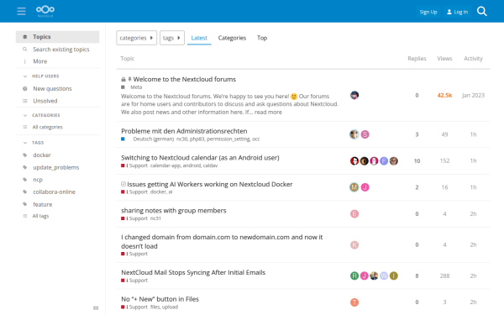Screen dimensions: 504x315
Task: Switch to the Top tab
Action: pyautogui.click(x=262, y=38)
